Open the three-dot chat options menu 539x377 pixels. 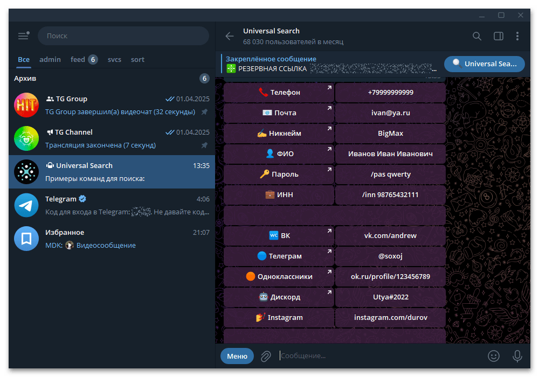[517, 36]
